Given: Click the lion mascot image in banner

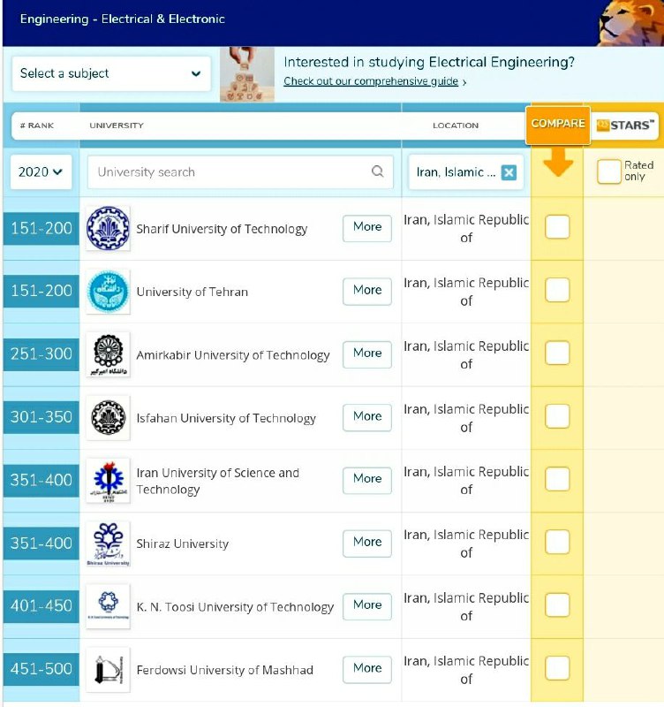Looking at the screenshot, I should pyautogui.click(x=630, y=23).
